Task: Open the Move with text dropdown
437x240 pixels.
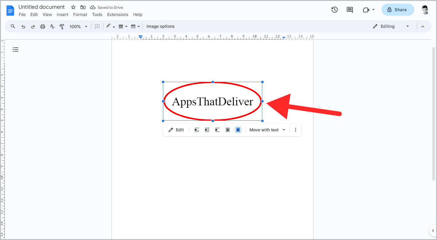Action: pyautogui.click(x=267, y=130)
